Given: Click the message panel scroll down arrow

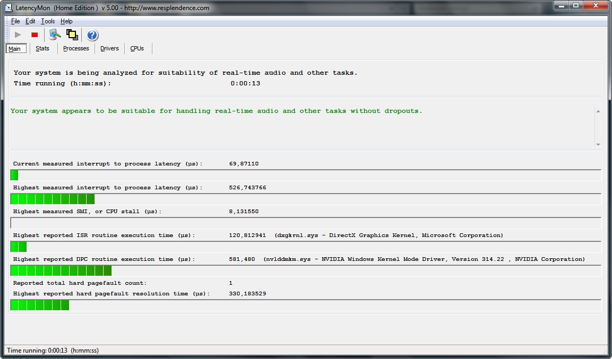Looking at the screenshot, I should [x=598, y=145].
